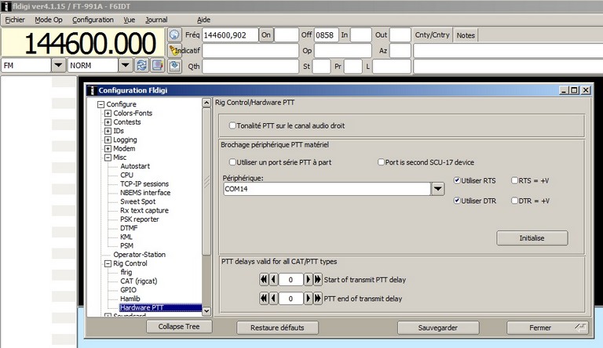The width and height of the screenshot is (603, 348).
Task: Click the Initialise button
Action: (x=532, y=238)
